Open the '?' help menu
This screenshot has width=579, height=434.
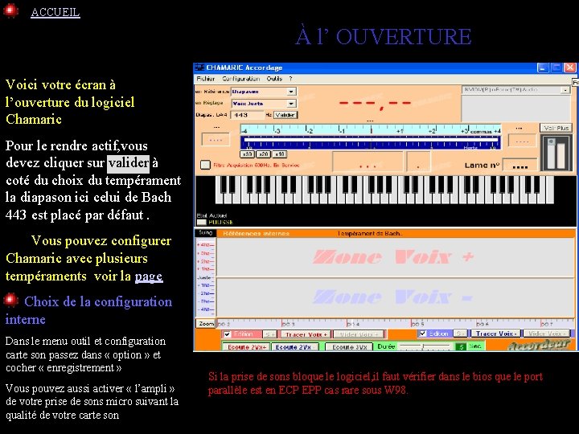point(290,79)
